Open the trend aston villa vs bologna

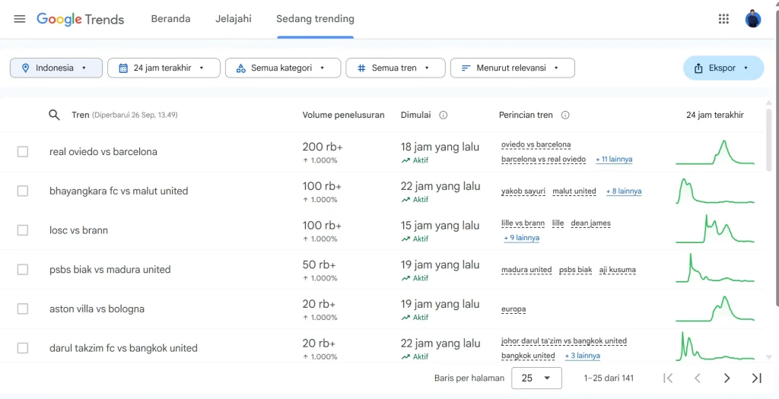[97, 309]
